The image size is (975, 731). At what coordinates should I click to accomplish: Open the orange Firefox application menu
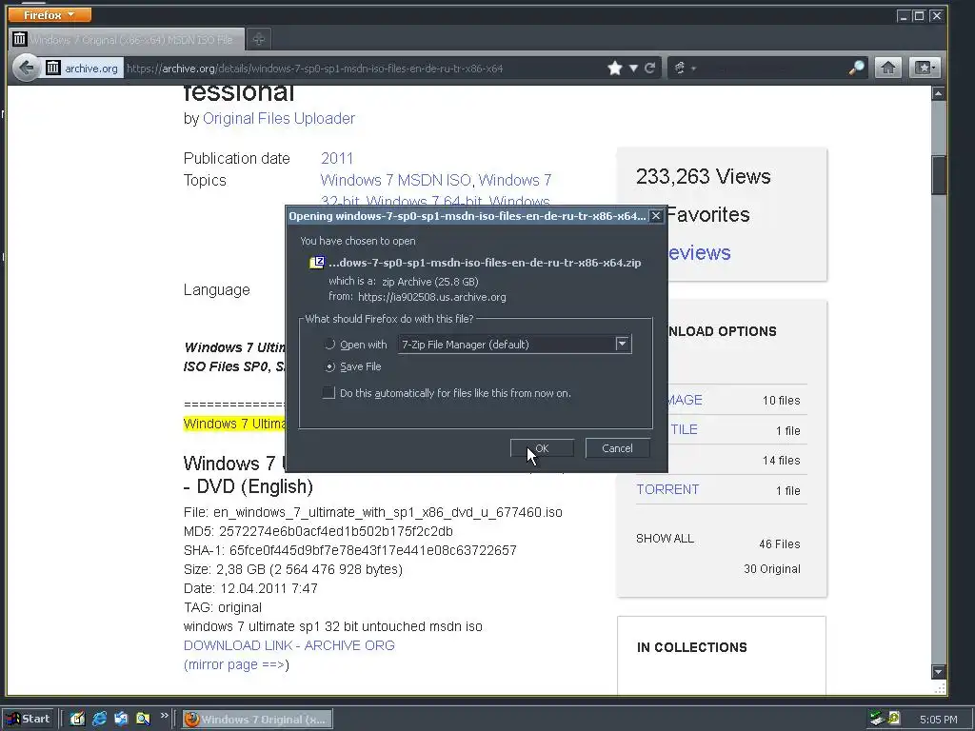[50, 14]
